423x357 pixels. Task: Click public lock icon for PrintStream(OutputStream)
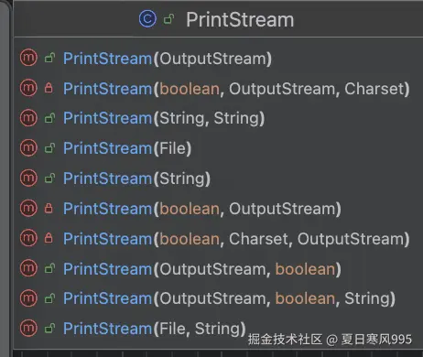(x=49, y=58)
